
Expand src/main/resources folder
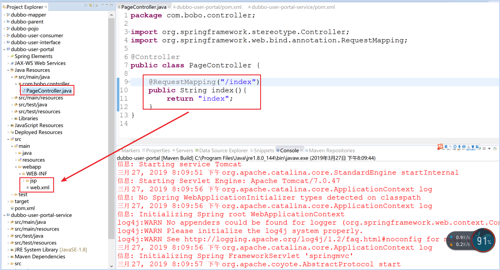[12, 98]
